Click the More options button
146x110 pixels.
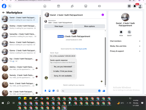pos(89,26)
